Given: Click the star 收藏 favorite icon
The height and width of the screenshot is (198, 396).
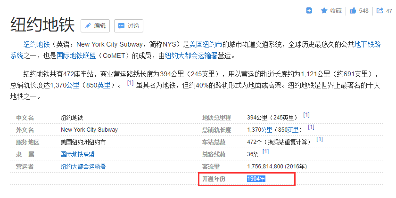Looking at the screenshot, I should [324, 10].
